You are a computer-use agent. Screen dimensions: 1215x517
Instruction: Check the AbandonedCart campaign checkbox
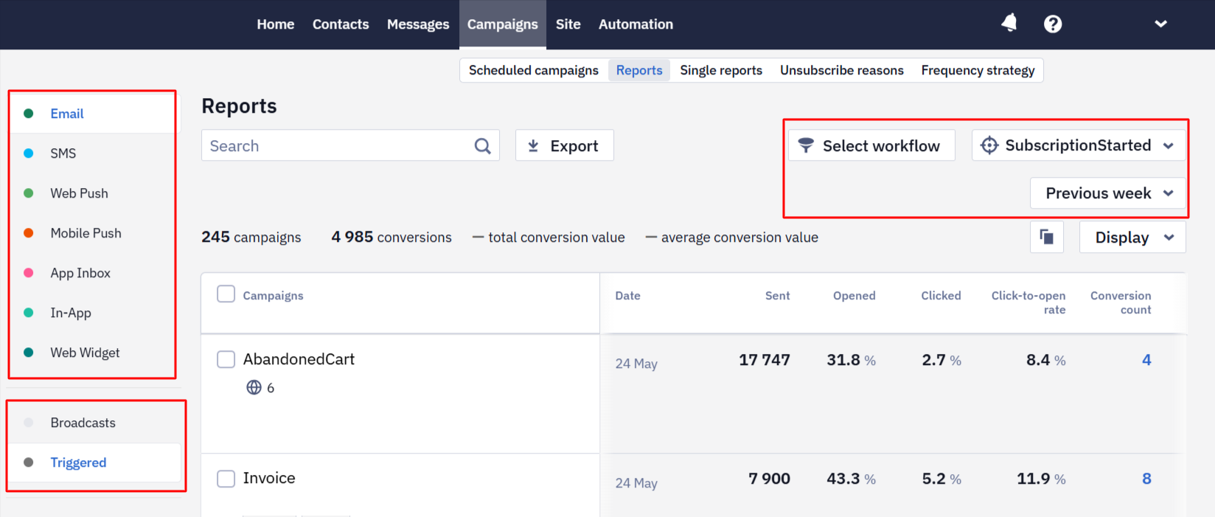pos(226,359)
